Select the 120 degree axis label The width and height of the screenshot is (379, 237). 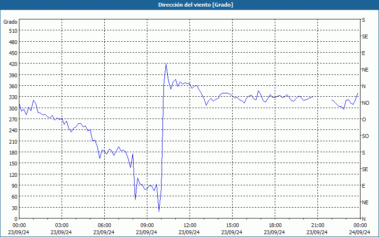[13, 174]
